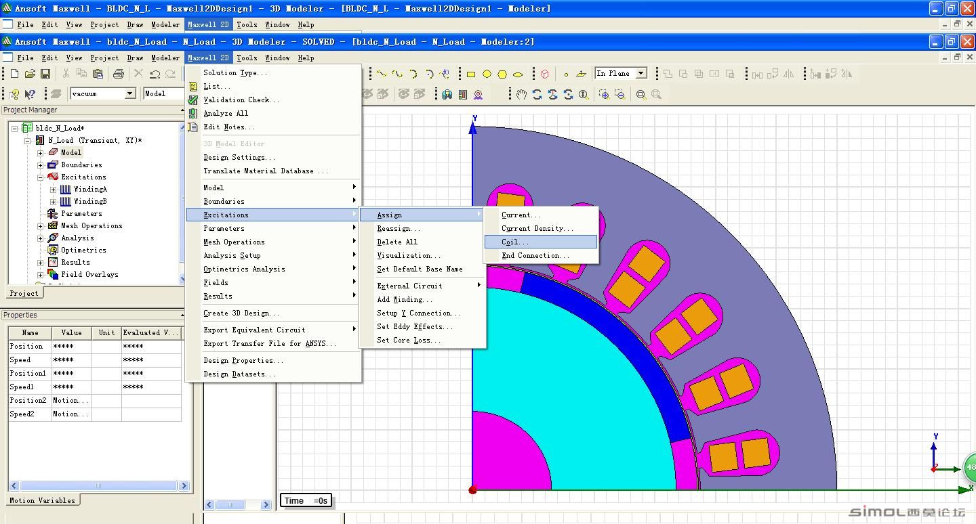Collapse the Excitations tree node
This screenshot has height=524, width=976.
pos(40,177)
